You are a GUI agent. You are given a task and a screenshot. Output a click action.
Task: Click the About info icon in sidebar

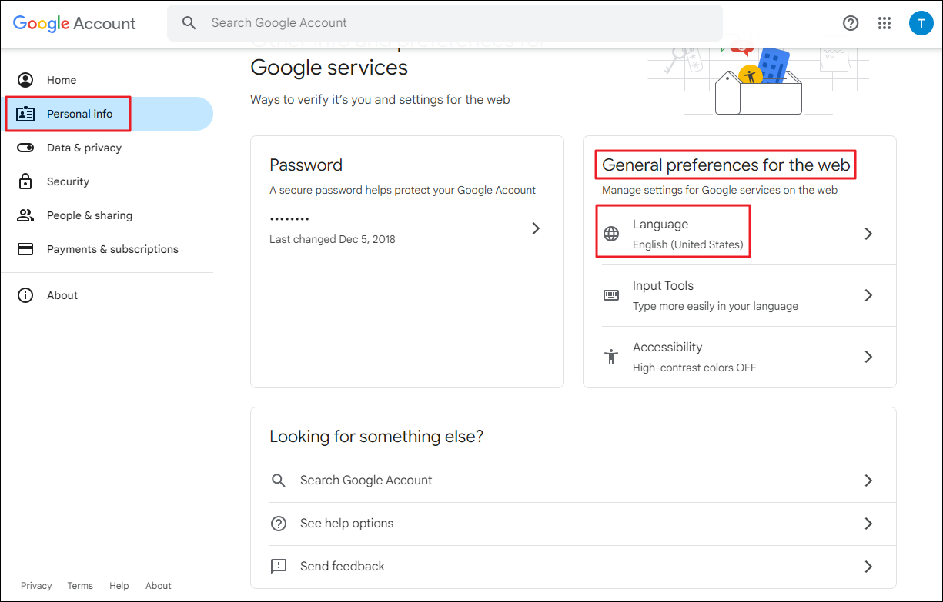(25, 295)
